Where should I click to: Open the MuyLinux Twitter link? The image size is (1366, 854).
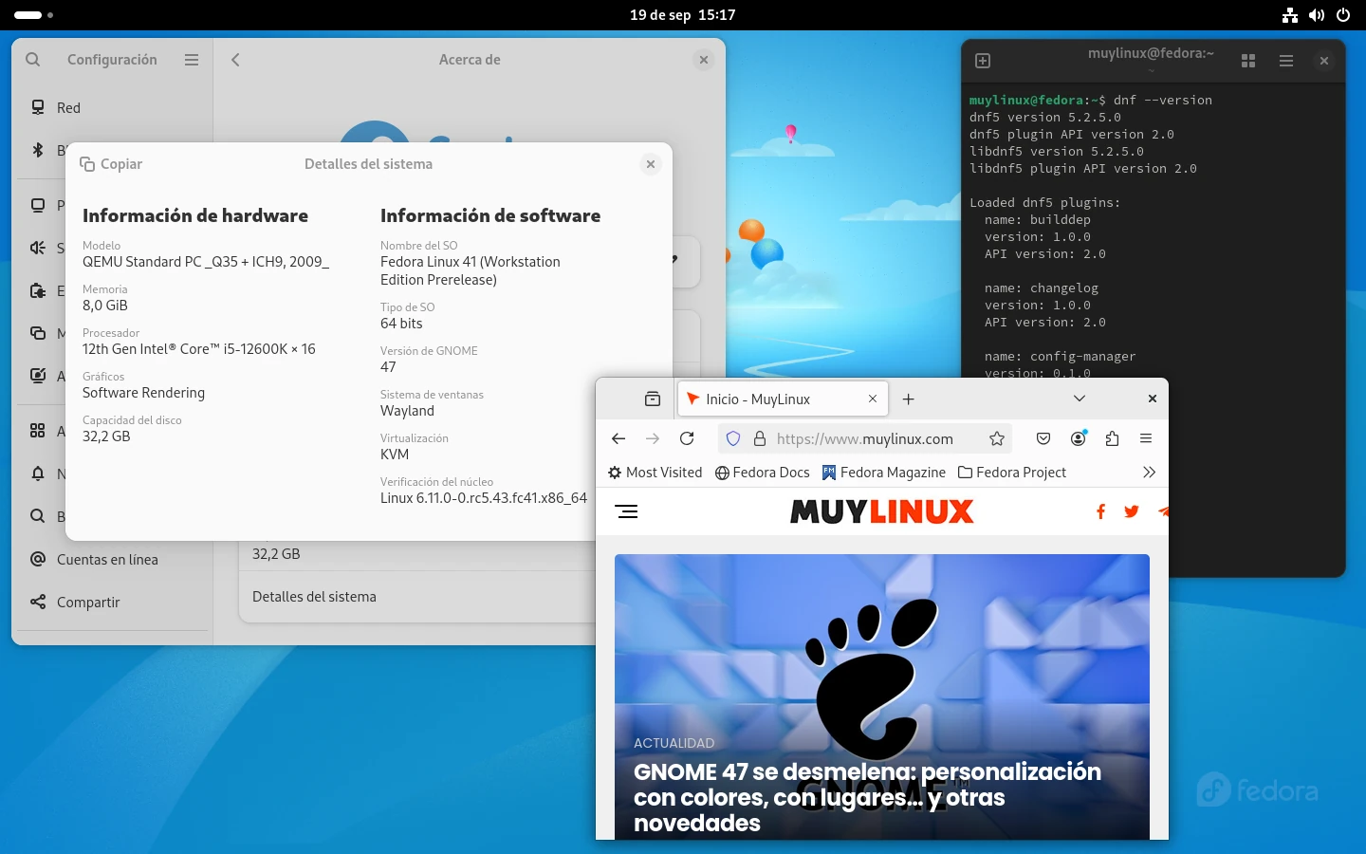1132,511
